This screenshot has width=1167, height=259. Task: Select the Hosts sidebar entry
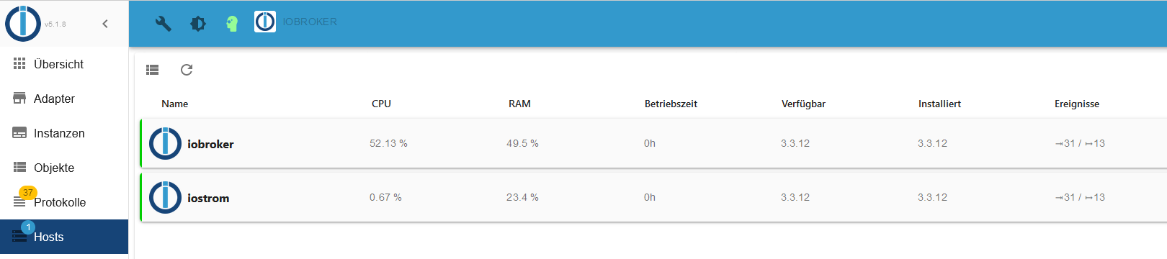tap(64, 237)
